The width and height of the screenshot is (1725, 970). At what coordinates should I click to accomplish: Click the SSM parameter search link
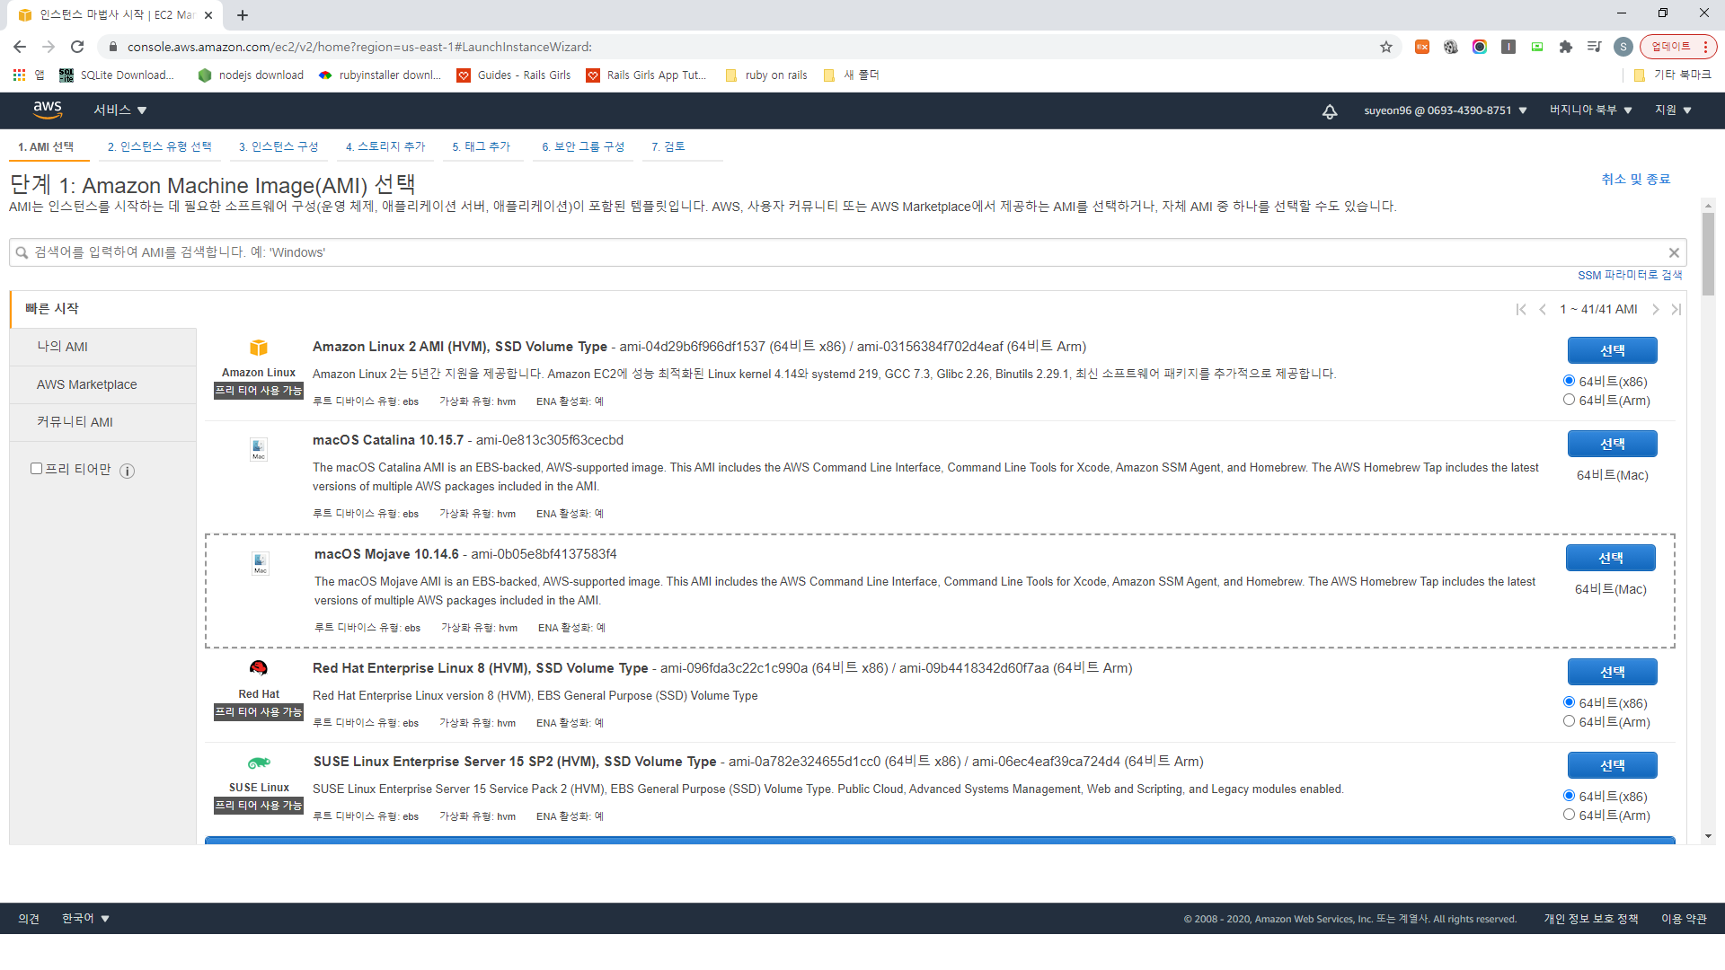1630,275
